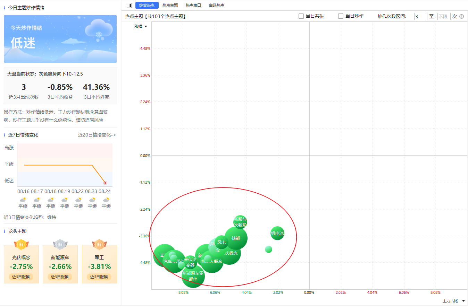Viewport: 468px width, 307px height.
Task: Click the 41.36% 3日平均胜率 value
Action: click(97, 87)
